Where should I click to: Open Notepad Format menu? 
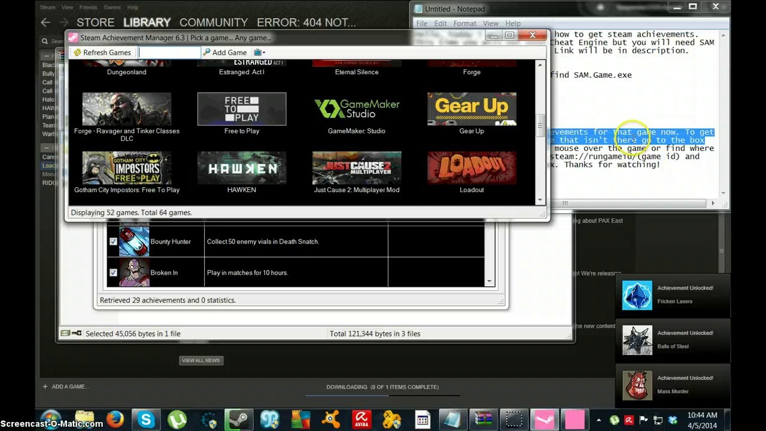point(464,23)
